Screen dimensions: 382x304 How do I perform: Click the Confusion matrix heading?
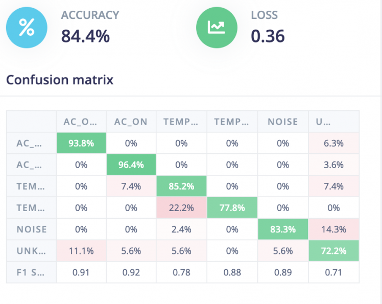[x=60, y=80]
